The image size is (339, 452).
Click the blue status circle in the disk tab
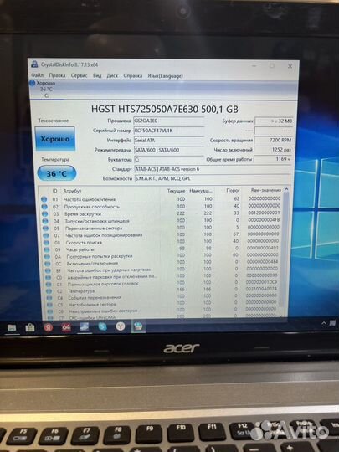(33, 83)
